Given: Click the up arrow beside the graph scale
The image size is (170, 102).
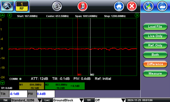Looking at the screenshot, I should [x=2, y=15].
